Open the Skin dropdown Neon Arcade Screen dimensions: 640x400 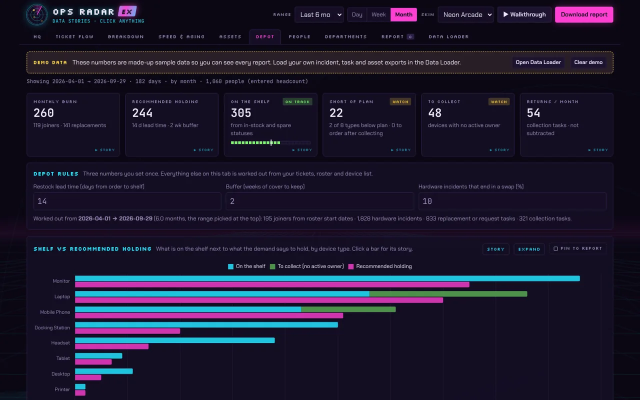tap(465, 14)
